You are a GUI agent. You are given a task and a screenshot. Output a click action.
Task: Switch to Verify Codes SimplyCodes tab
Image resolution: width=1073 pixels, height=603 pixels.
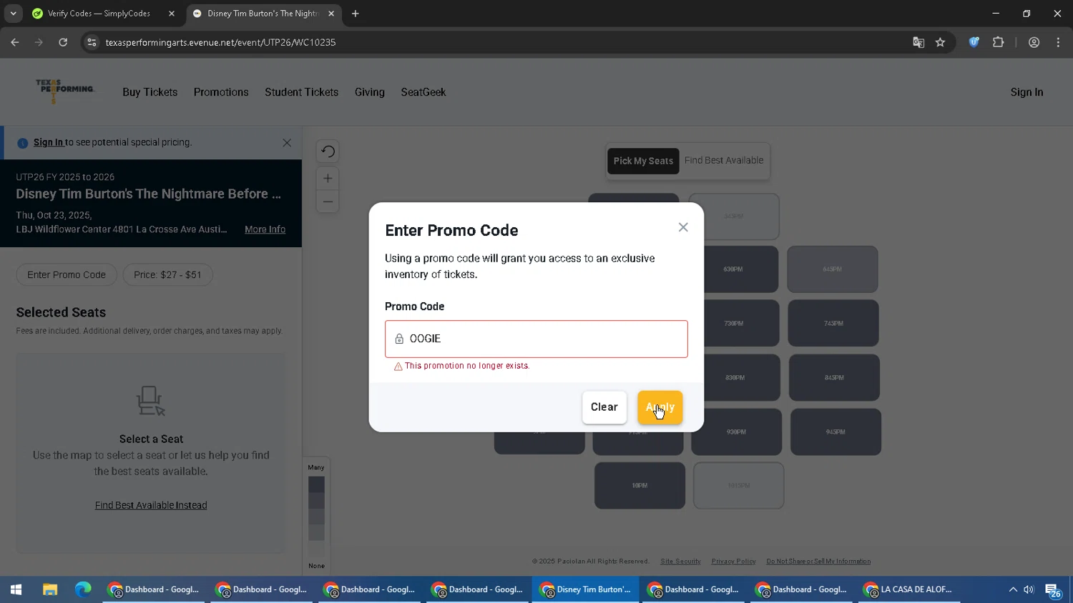point(99,14)
